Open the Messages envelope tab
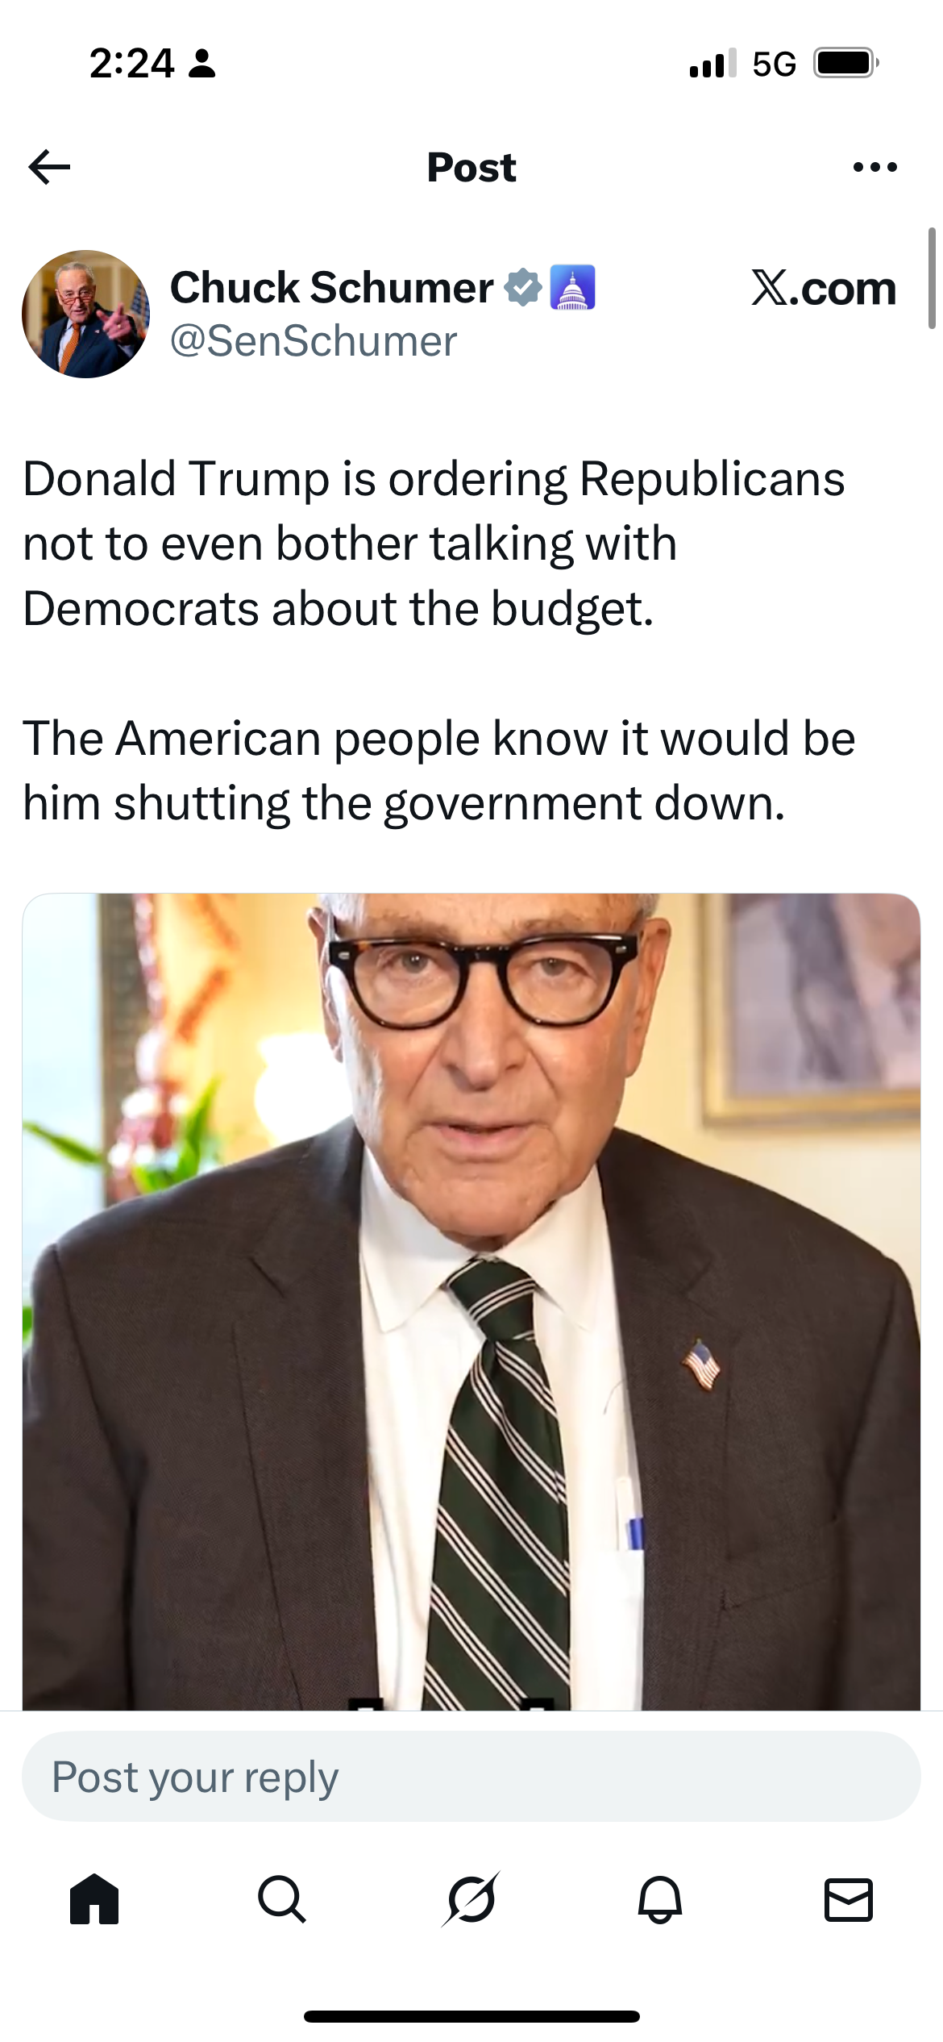The height and width of the screenshot is (2042, 943). pyautogui.click(x=849, y=1899)
